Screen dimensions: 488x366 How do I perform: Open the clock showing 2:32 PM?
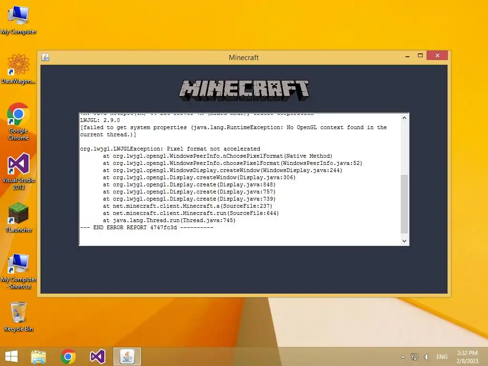pyautogui.click(x=467, y=356)
